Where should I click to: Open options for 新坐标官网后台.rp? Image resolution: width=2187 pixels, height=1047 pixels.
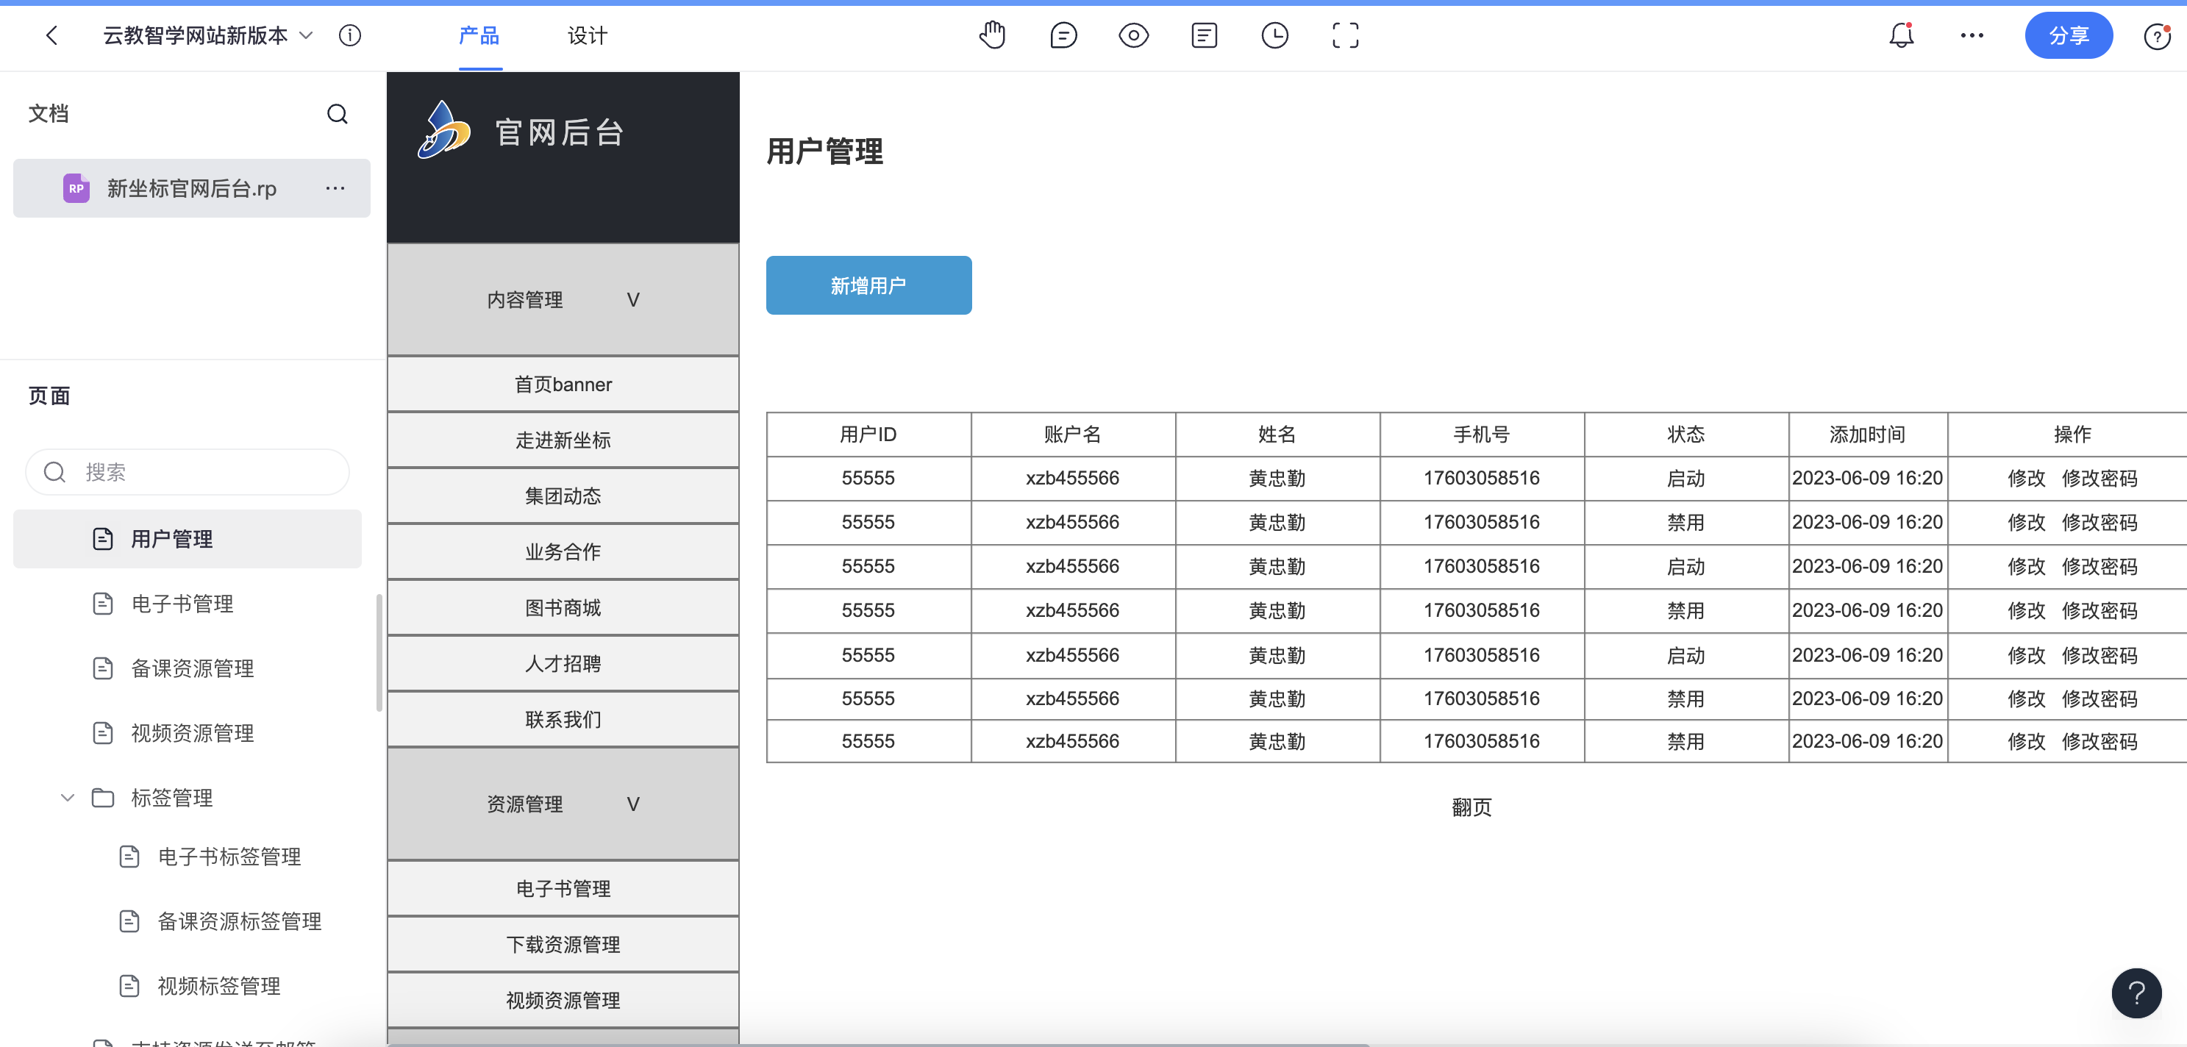click(335, 187)
